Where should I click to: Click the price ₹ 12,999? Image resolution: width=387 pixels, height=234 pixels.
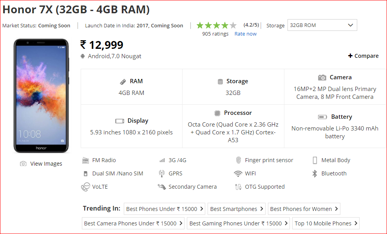(102, 45)
